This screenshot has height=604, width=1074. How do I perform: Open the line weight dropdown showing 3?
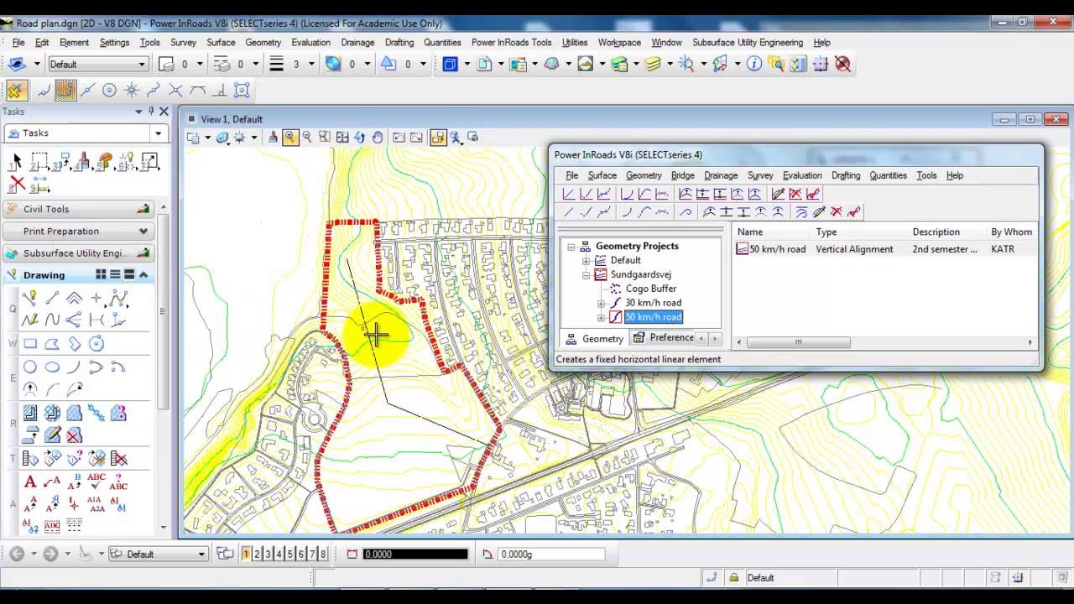click(x=311, y=64)
